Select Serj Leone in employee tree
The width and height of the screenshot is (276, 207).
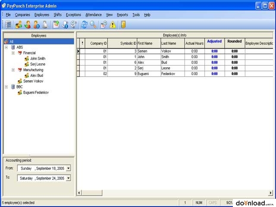(x=38, y=64)
